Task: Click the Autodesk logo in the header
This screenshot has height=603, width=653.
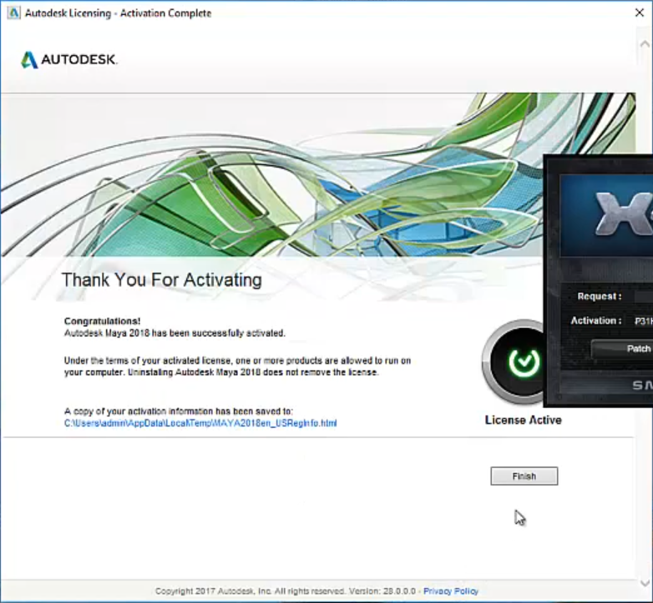Action: pyautogui.click(x=69, y=60)
